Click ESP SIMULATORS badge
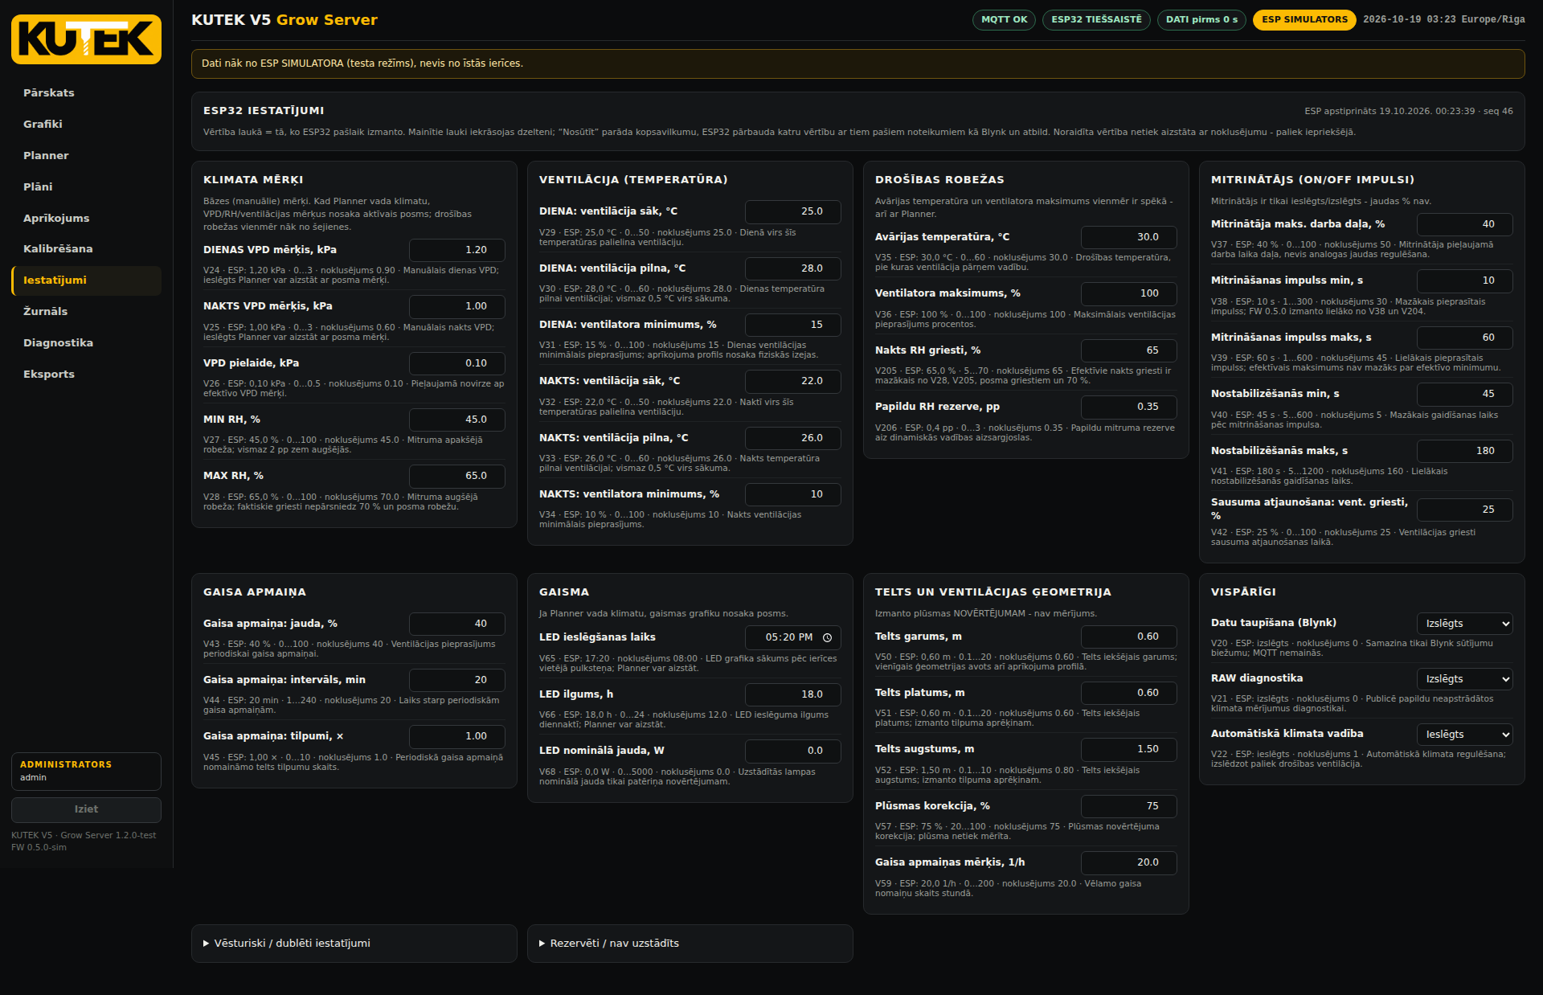This screenshot has height=995, width=1543. [1304, 19]
